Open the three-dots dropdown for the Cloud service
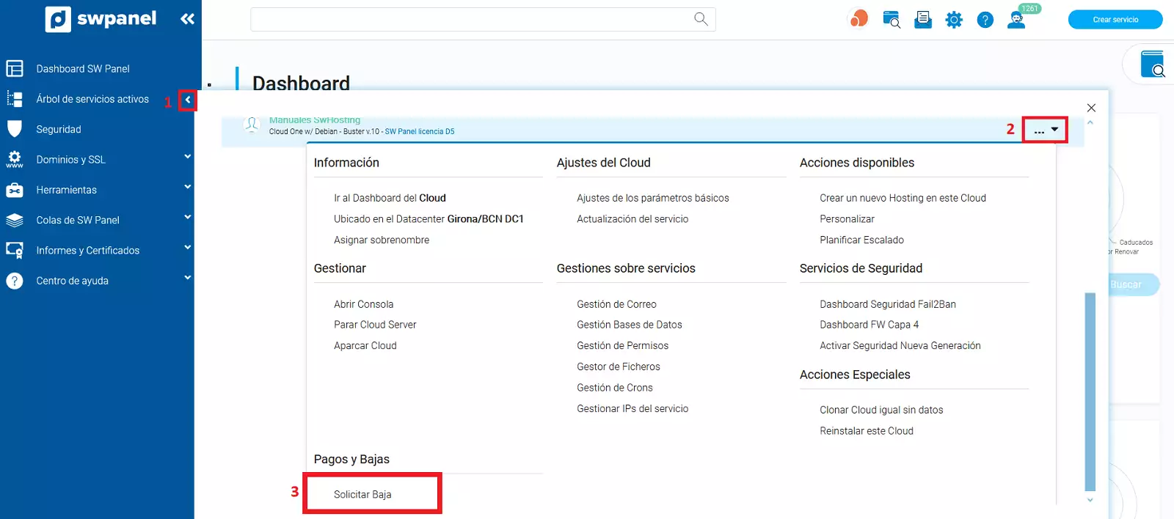Image resolution: width=1174 pixels, height=519 pixels. tap(1045, 130)
